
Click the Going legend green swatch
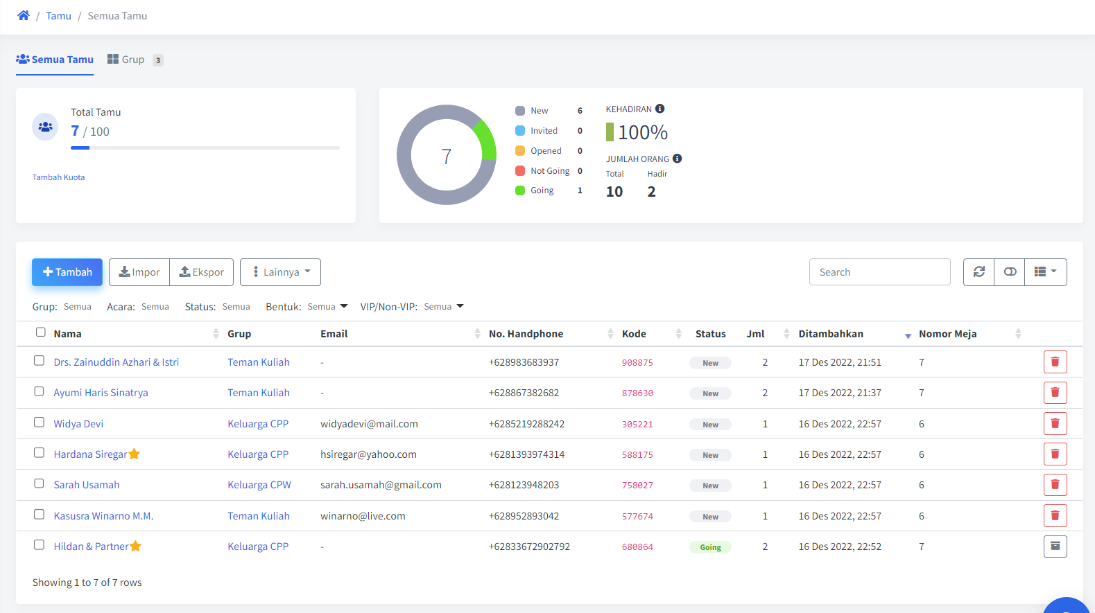point(520,190)
